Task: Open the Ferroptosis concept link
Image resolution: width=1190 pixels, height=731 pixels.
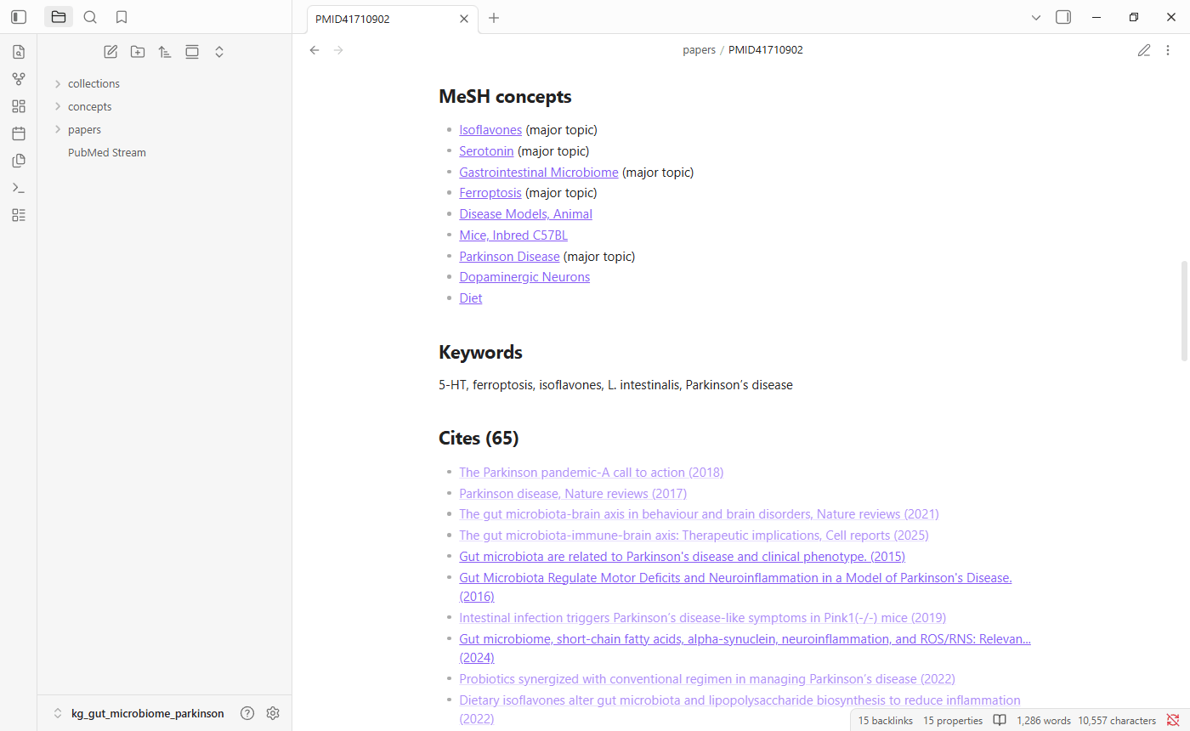Action: click(x=490, y=193)
